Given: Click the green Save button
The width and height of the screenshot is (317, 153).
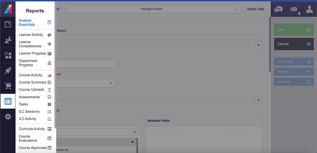Looking at the screenshot, I should click(x=294, y=30).
